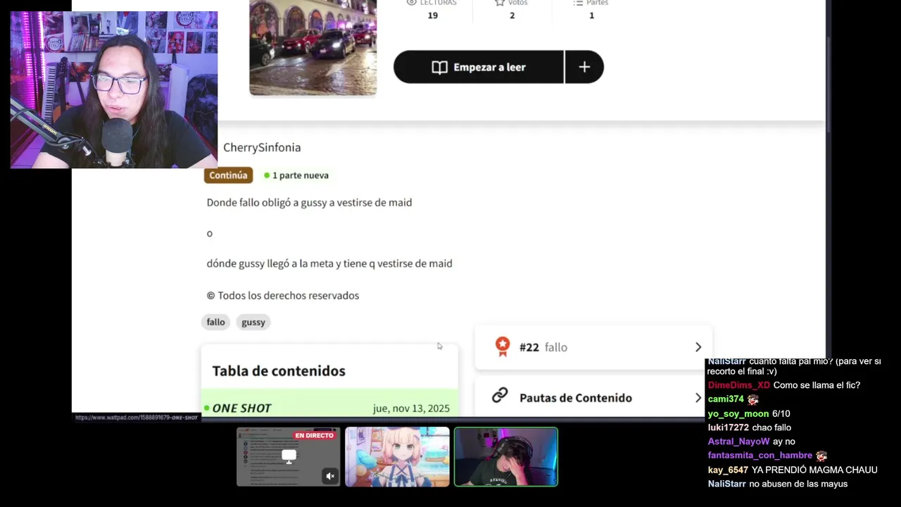This screenshot has height=507, width=901.
Task: Click the Partes count of 1
Action: click(591, 15)
